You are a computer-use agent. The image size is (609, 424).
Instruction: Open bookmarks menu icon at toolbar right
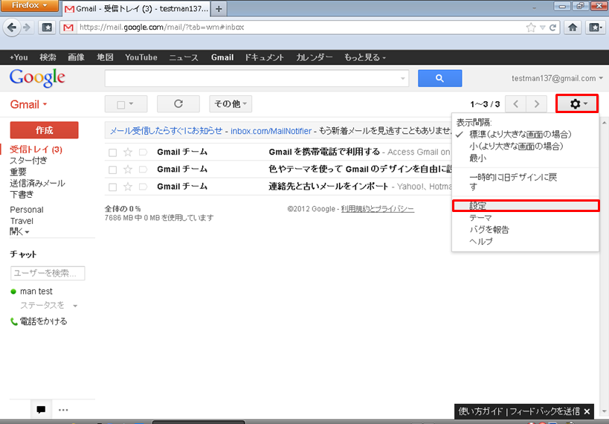[x=596, y=28]
